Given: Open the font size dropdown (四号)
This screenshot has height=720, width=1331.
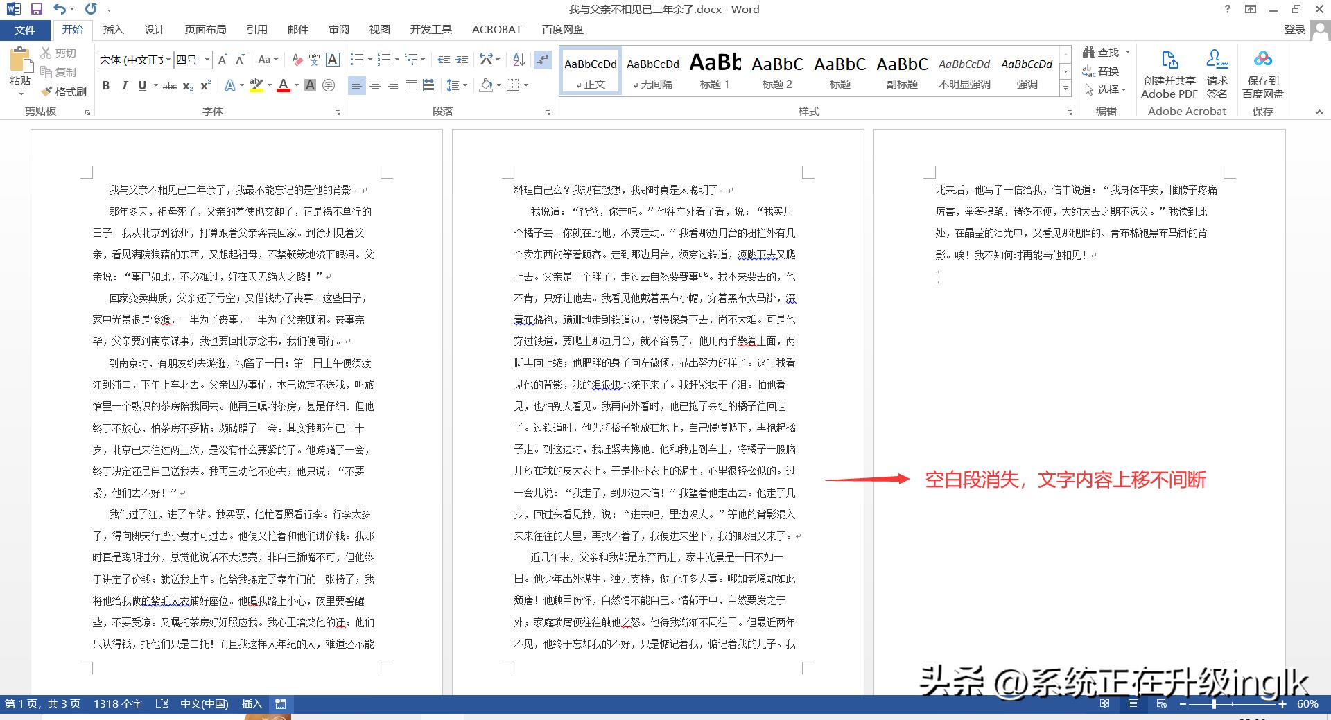Looking at the screenshot, I should point(207,60).
